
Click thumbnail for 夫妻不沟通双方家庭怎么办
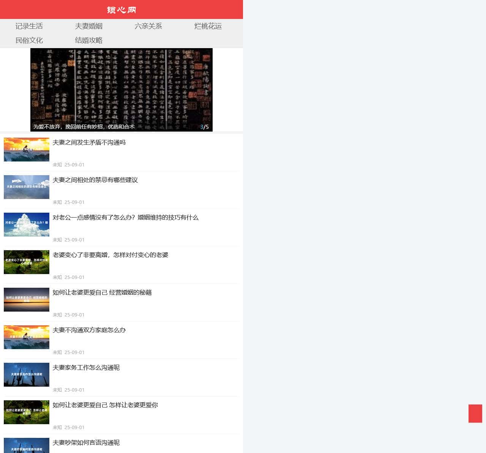27,337
